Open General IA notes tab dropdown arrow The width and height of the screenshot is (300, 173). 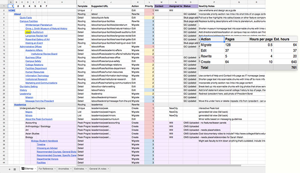pyautogui.click(x=108, y=169)
